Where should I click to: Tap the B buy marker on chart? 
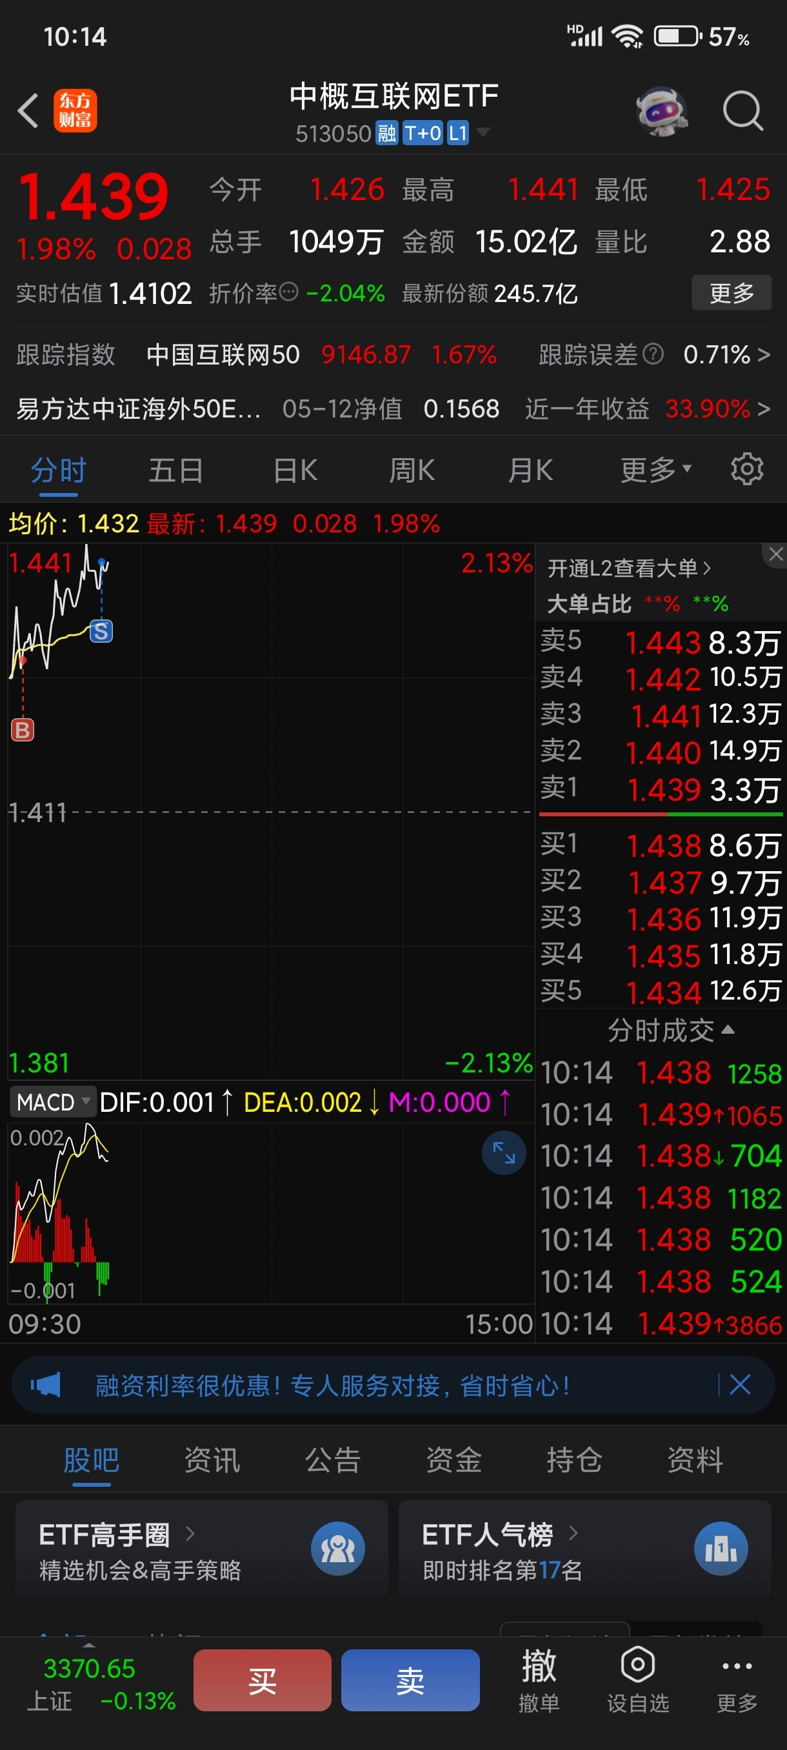[x=23, y=730]
